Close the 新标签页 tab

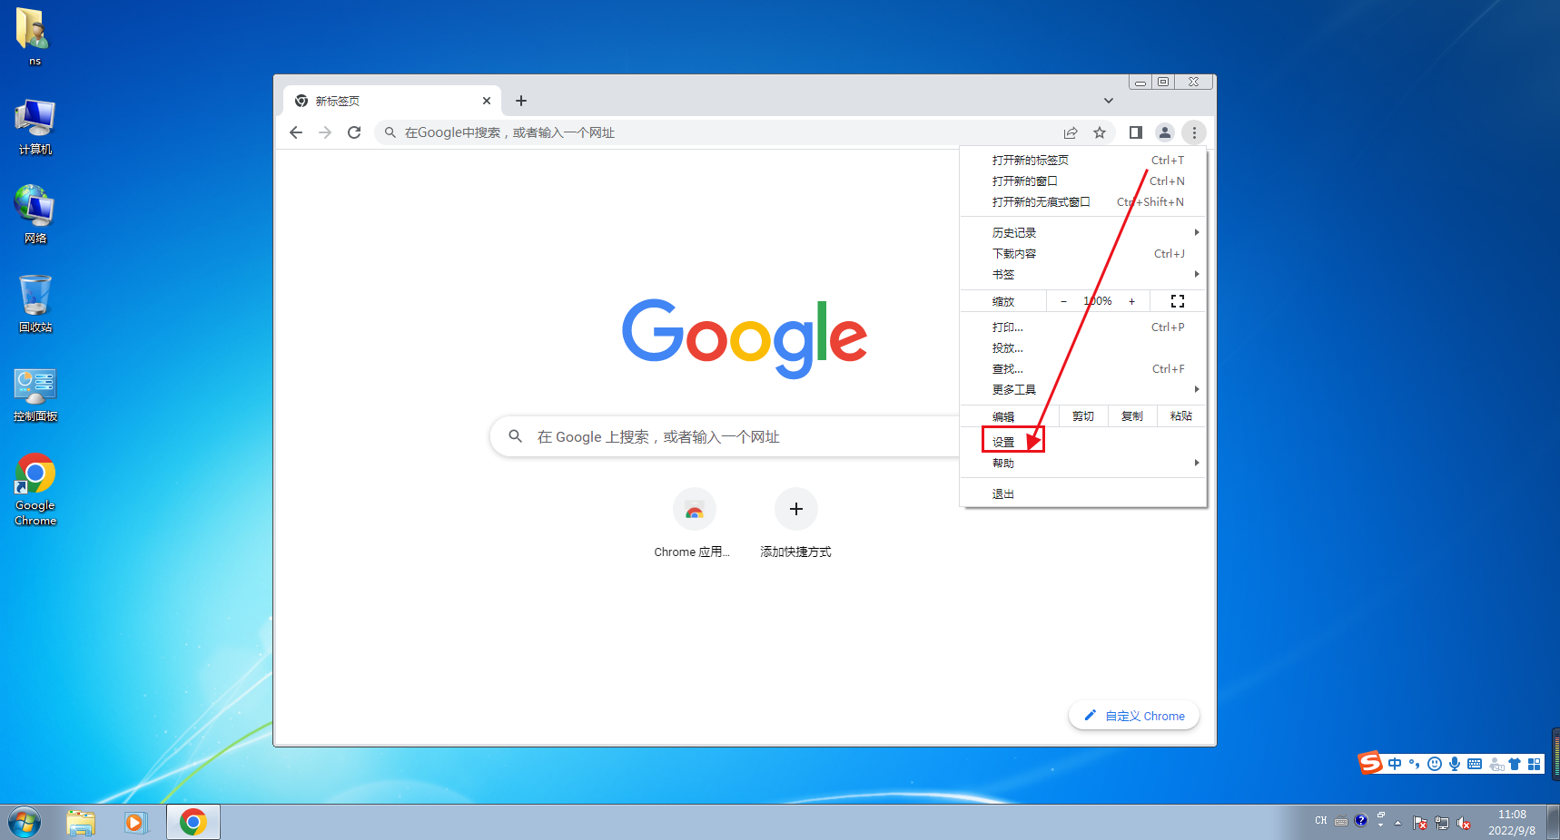[x=487, y=101]
